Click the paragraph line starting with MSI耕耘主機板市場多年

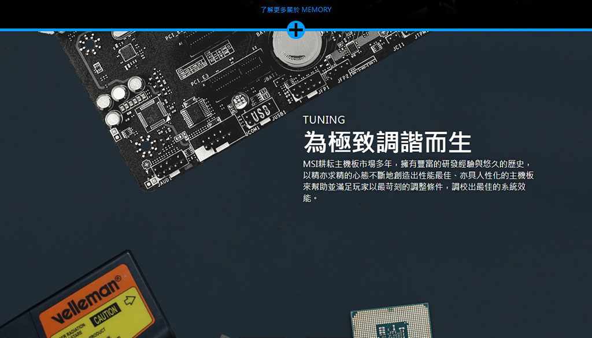click(417, 164)
